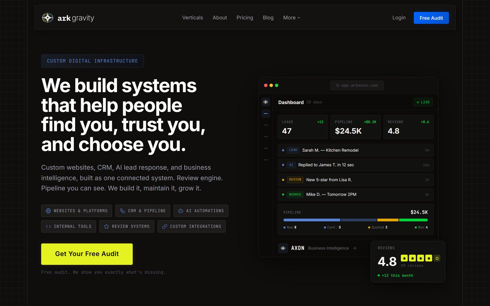This screenshot has height=306, width=490.
Task: Click the green Won pipeline bar segment
Action: point(413,220)
